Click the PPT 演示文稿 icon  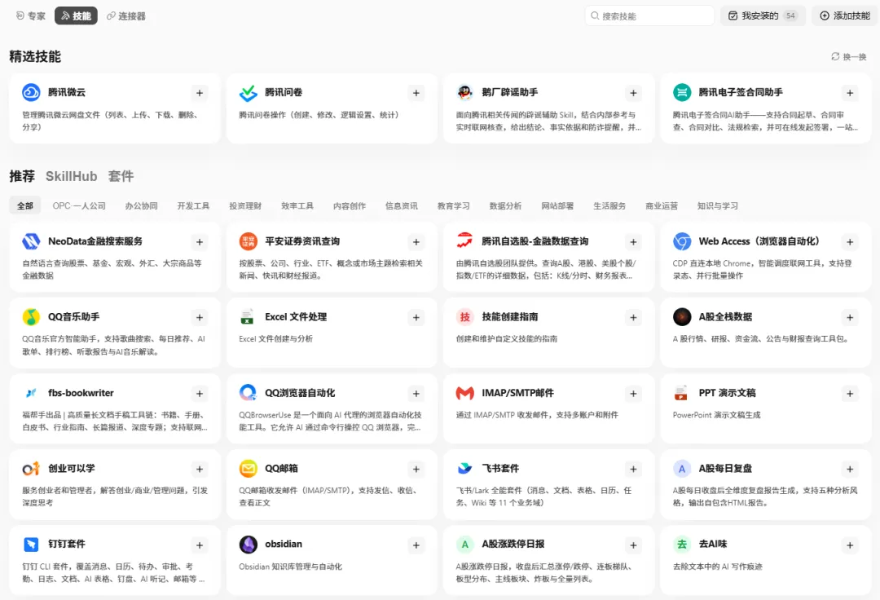682,393
